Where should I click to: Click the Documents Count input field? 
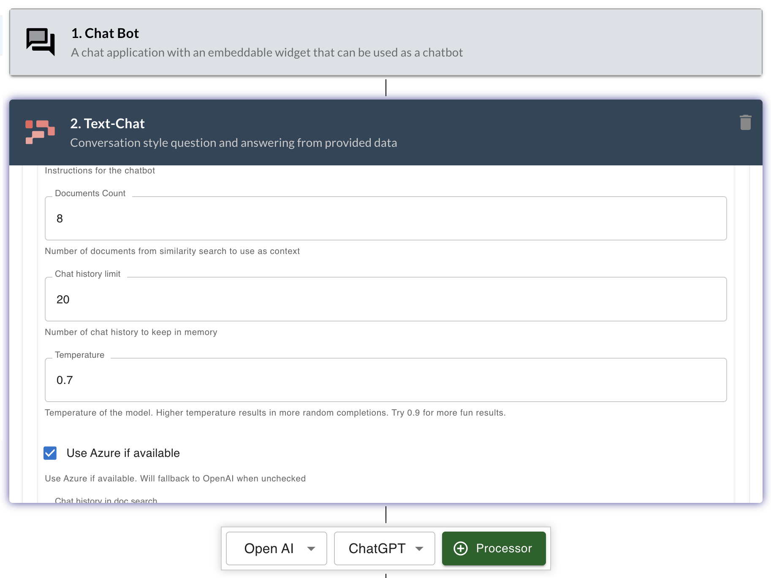(385, 219)
